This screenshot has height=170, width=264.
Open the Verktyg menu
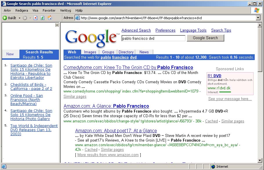tap(66, 10)
